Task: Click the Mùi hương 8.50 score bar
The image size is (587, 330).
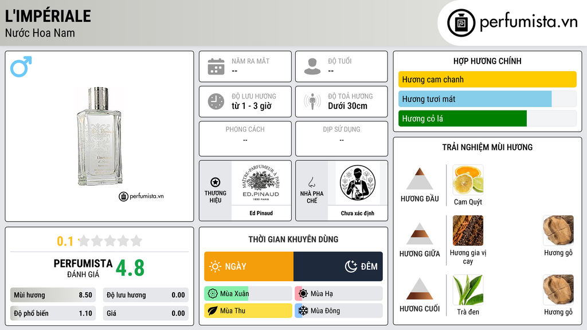Action: tap(53, 295)
